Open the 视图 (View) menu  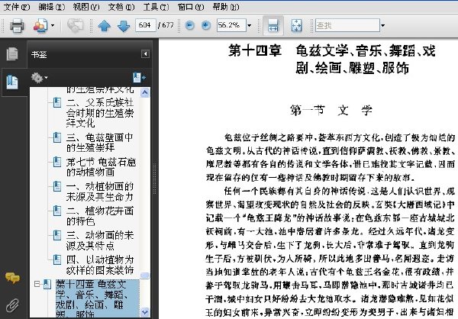(86, 6)
